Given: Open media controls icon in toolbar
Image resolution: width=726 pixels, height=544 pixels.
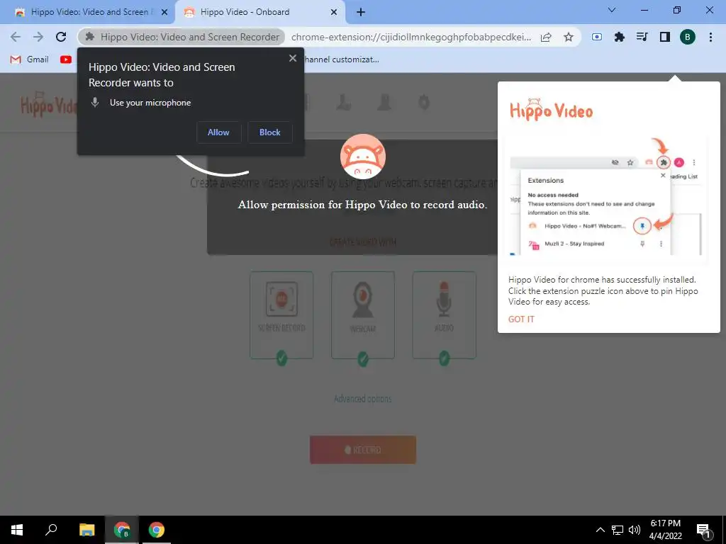Looking at the screenshot, I should [x=642, y=37].
